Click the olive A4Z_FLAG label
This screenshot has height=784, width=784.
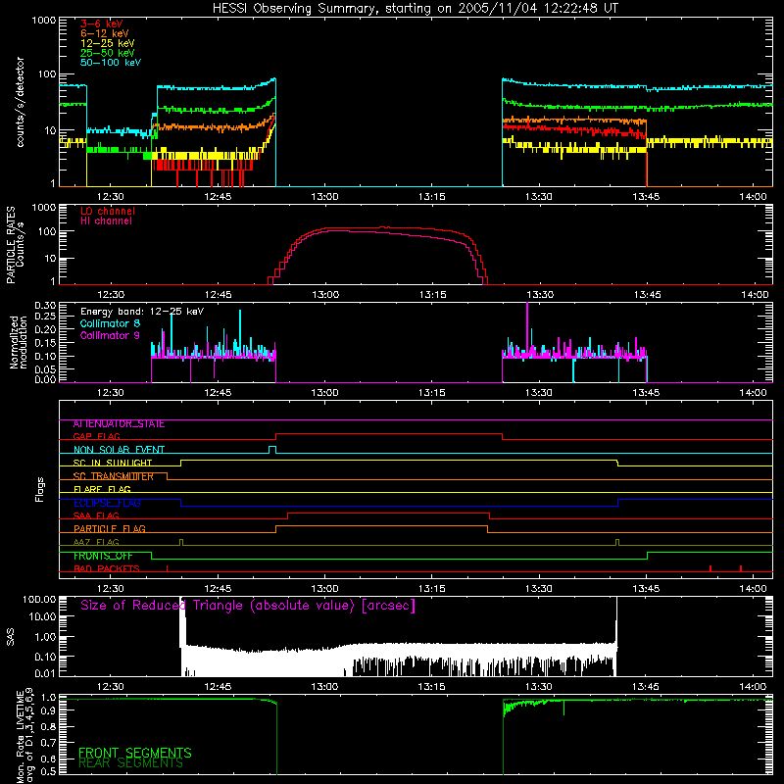pyautogui.click(x=96, y=542)
